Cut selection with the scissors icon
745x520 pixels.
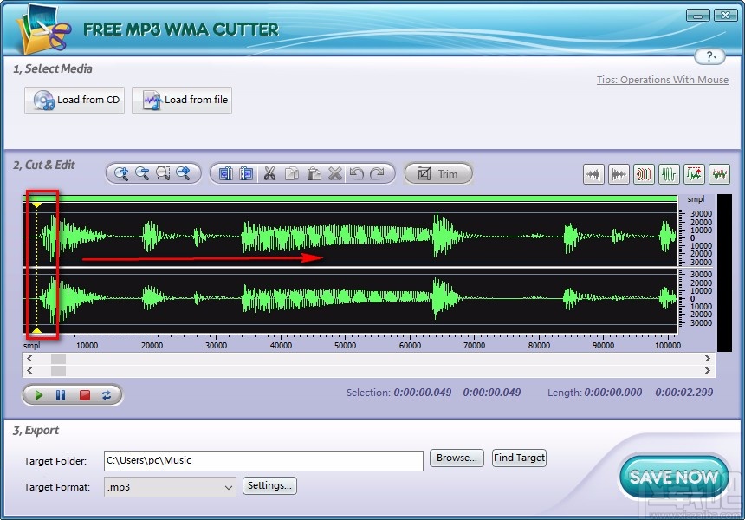click(270, 173)
